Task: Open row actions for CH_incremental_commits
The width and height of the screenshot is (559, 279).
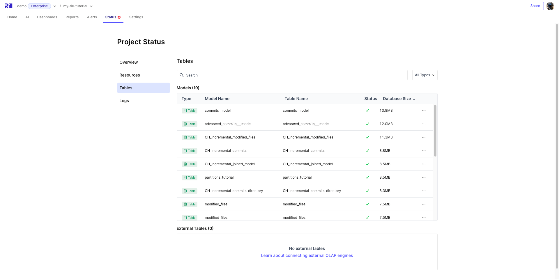Action: (x=424, y=151)
